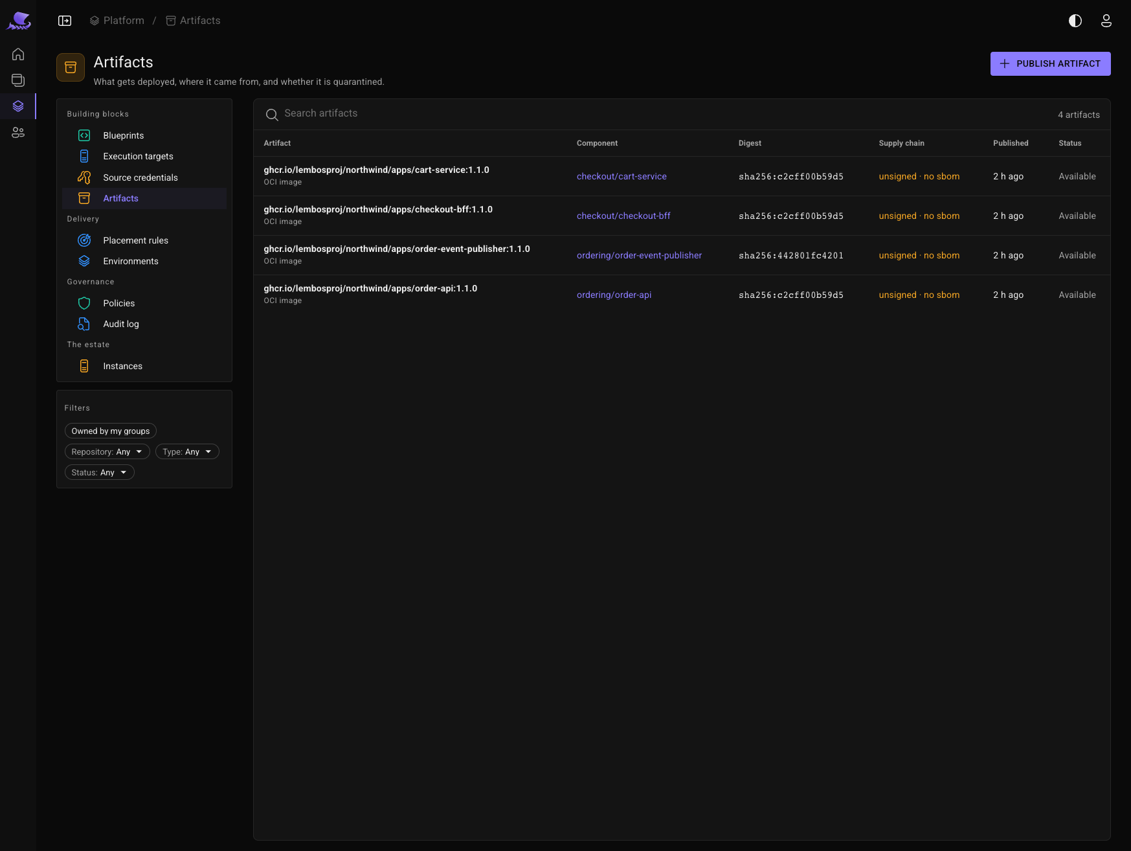1131x851 pixels.
Task: Open the Groups people icon in the rail
Action: click(x=18, y=132)
